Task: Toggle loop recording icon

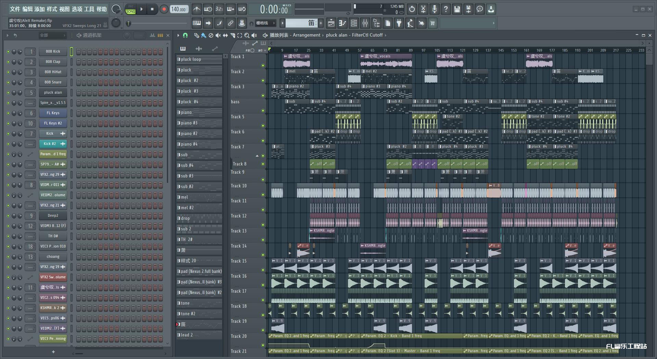Action: tap(242, 9)
